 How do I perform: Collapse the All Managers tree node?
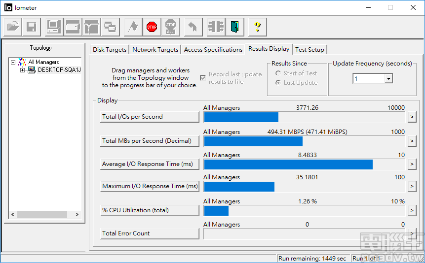pos(13,62)
